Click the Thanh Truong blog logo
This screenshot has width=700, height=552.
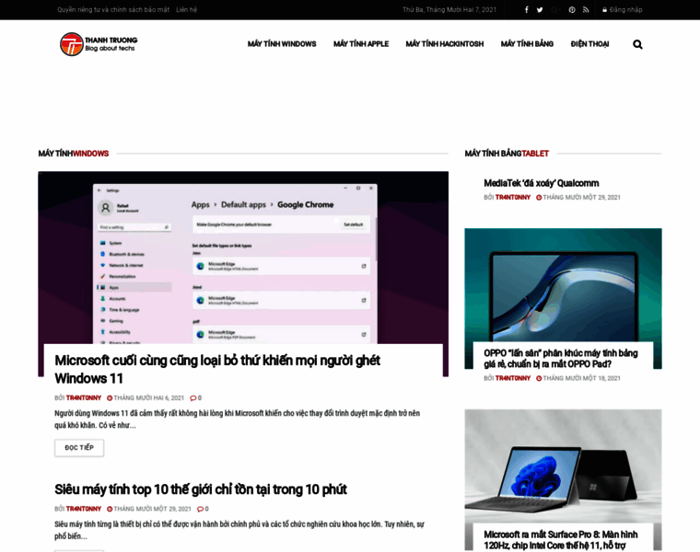[99, 44]
